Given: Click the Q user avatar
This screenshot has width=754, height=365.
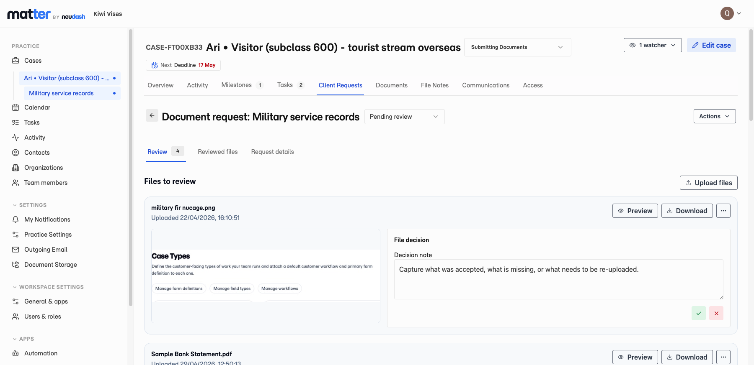Looking at the screenshot, I should tap(727, 13).
